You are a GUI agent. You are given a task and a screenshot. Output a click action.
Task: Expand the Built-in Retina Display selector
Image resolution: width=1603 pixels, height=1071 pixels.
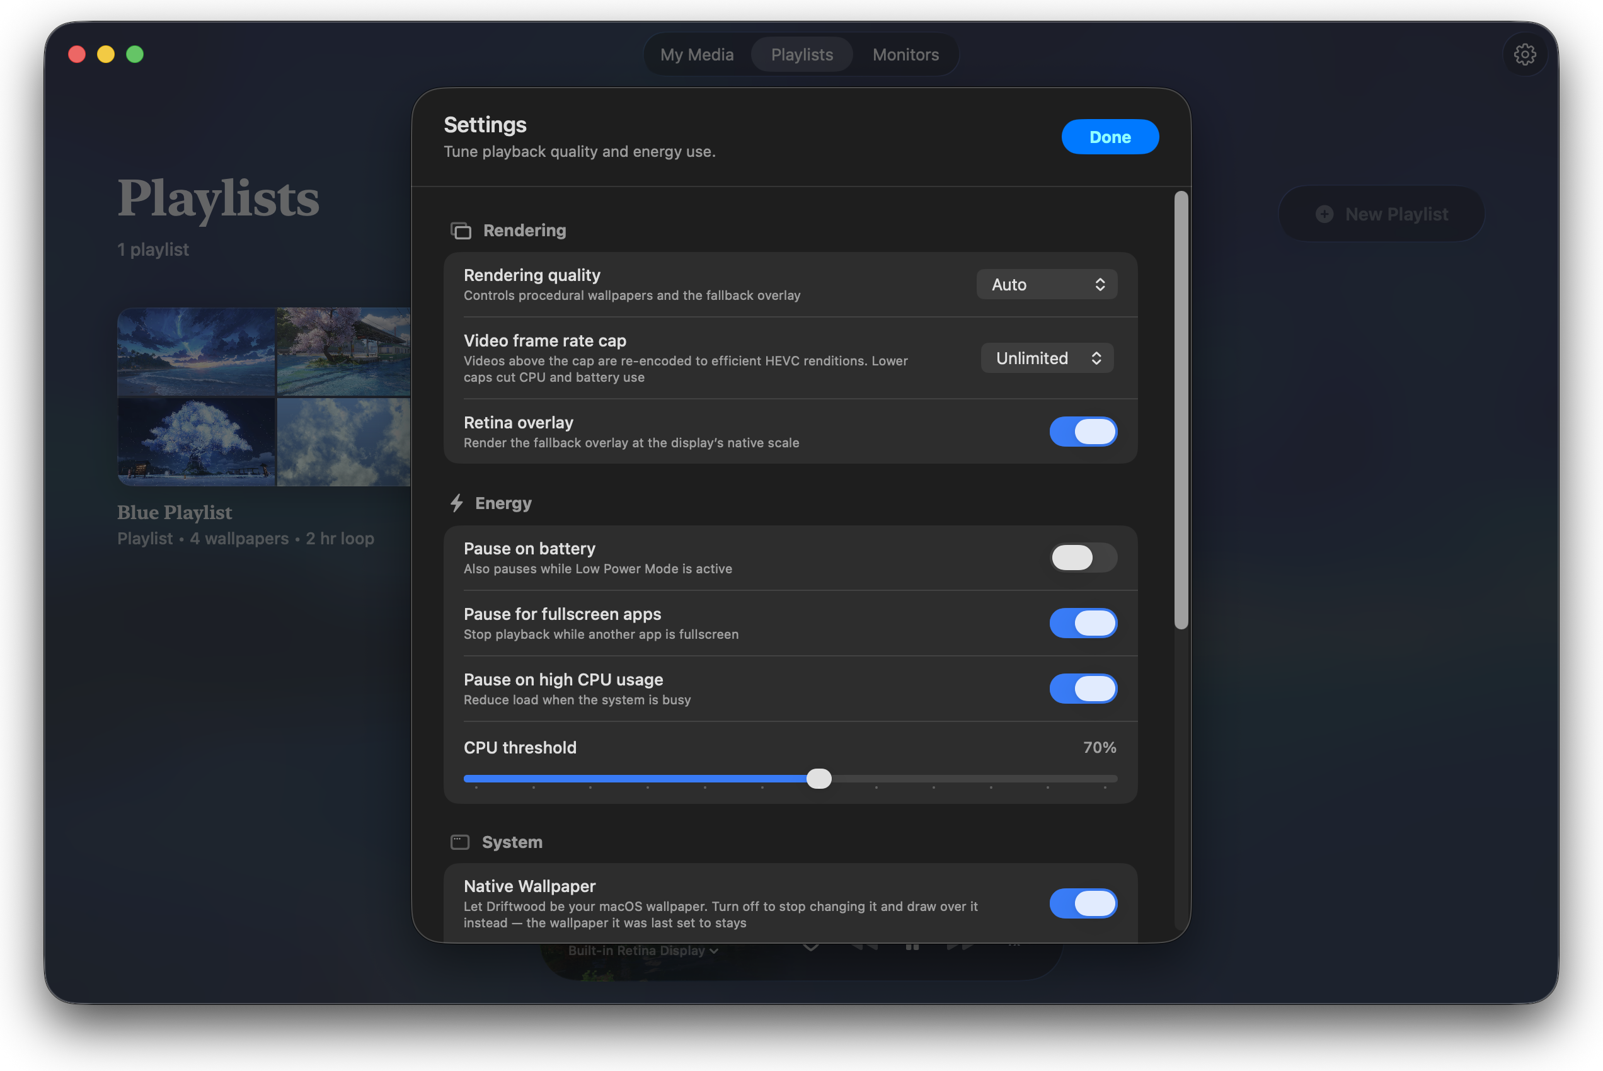(x=643, y=951)
